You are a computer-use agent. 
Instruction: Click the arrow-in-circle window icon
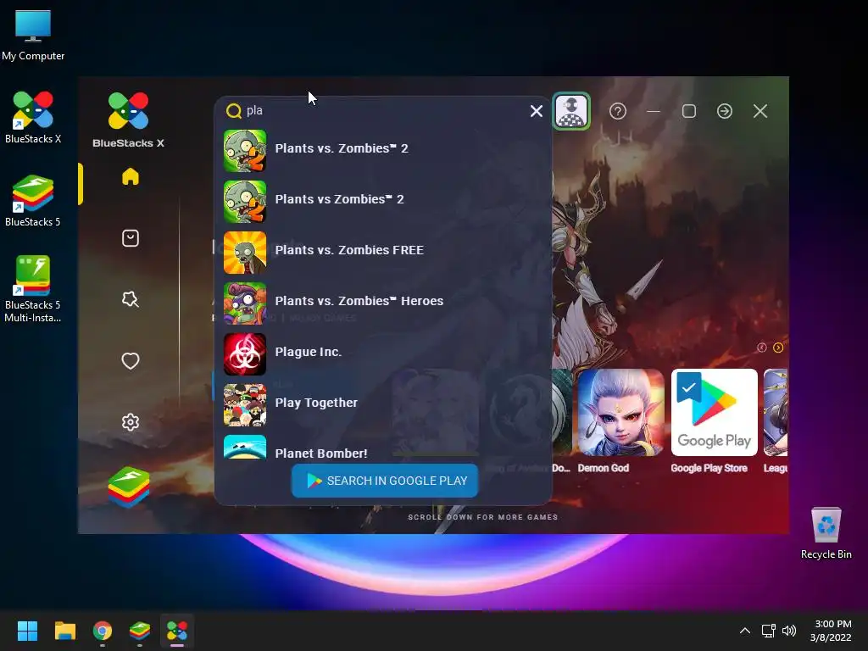725,111
